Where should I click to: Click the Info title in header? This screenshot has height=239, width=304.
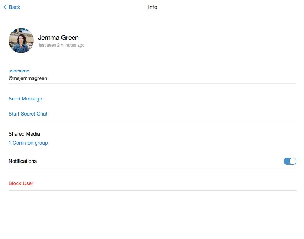(153, 7)
